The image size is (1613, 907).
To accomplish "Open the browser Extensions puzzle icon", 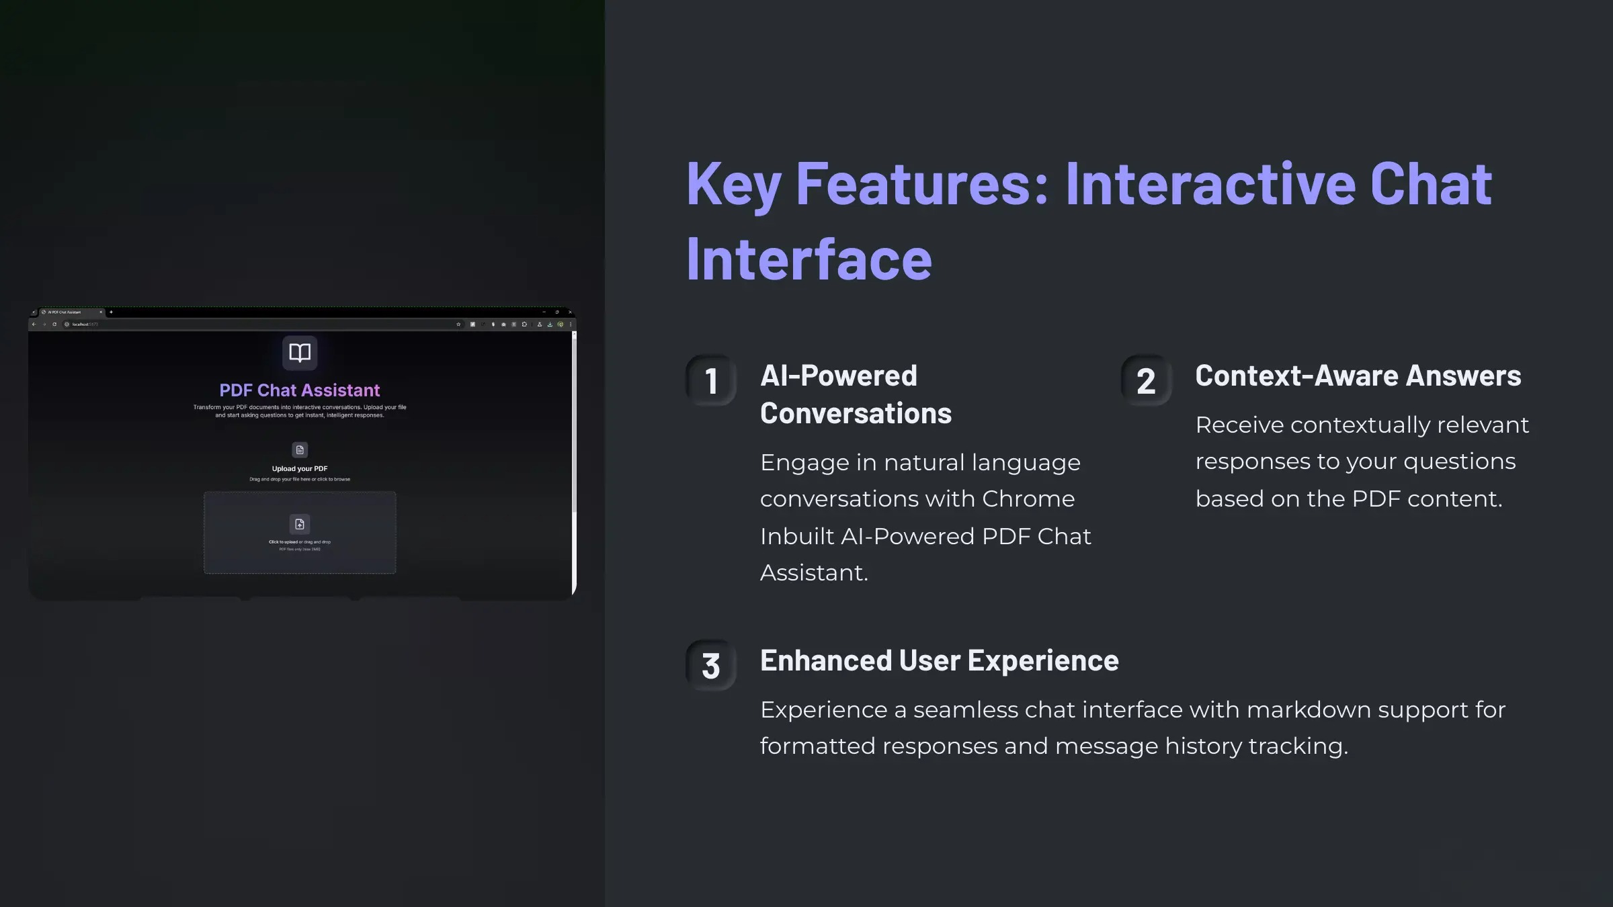I will [x=524, y=325].
